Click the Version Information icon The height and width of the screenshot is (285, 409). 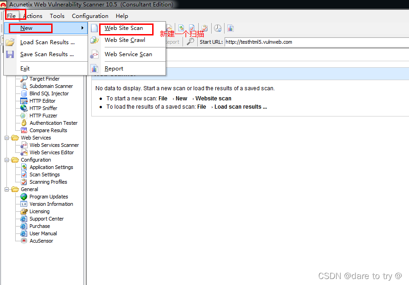(24, 204)
